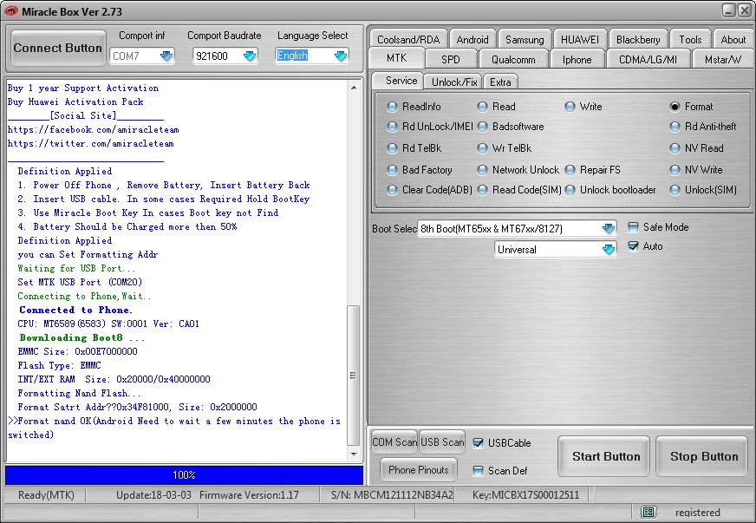This screenshot has width=756, height=523.
Task: Click the facebook.com/amiracleteam link text
Action: pyautogui.click(x=94, y=130)
